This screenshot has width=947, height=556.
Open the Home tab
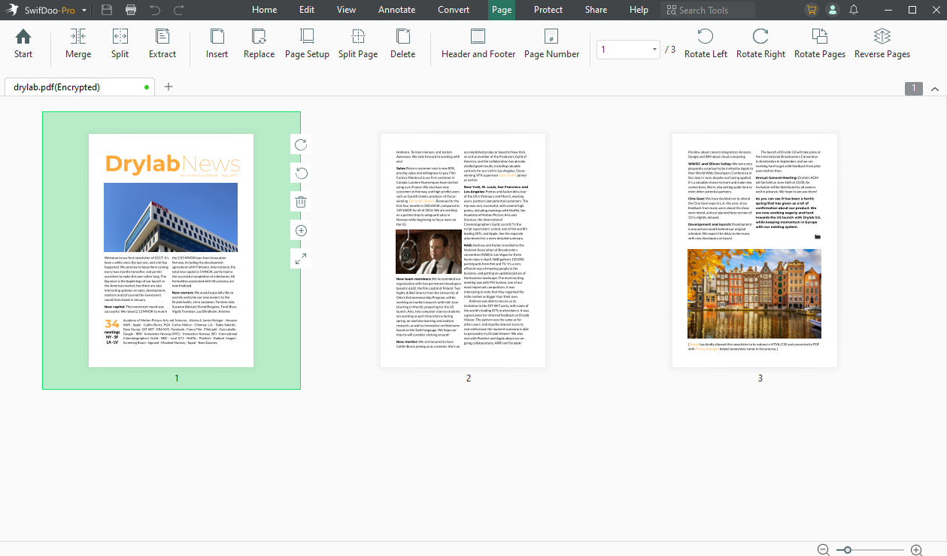click(x=265, y=10)
